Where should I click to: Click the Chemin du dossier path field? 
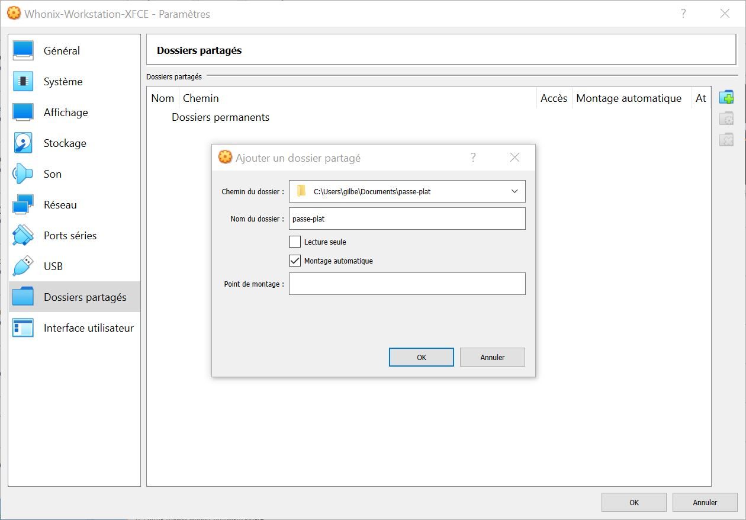(407, 191)
